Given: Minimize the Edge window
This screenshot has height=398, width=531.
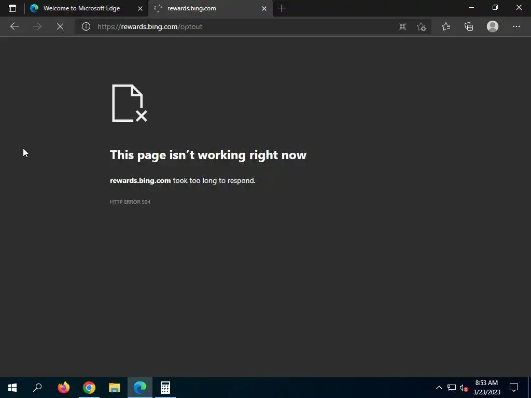Looking at the screenshot, I should [471, 7].
